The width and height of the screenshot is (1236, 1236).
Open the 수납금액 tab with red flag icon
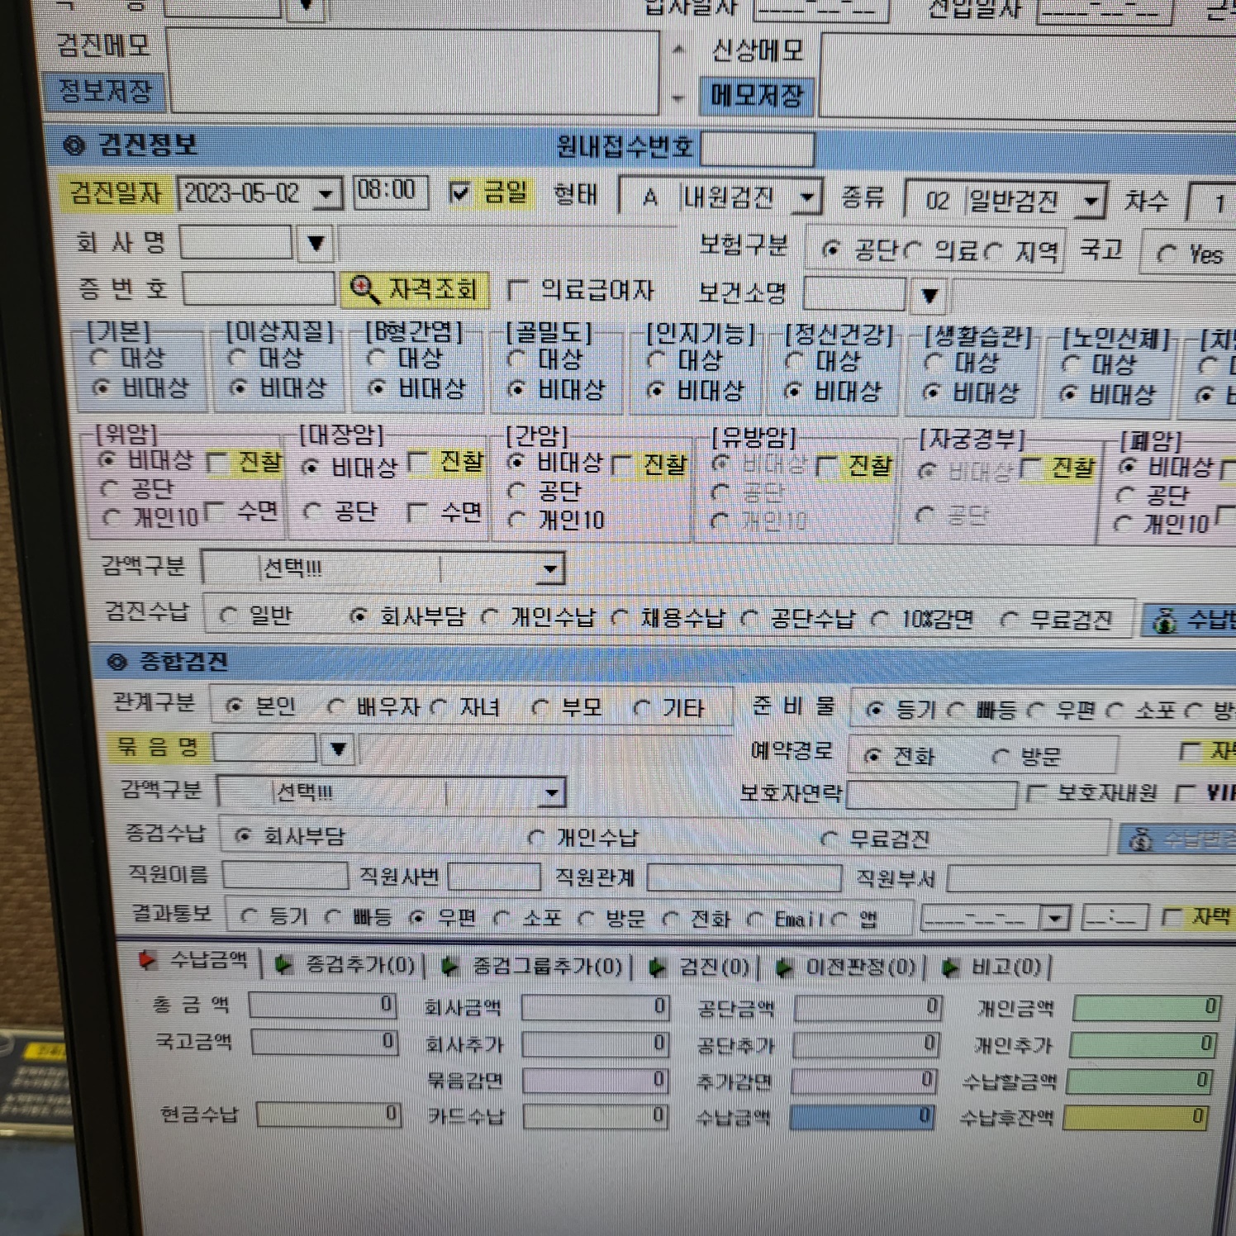coord(194,960)
